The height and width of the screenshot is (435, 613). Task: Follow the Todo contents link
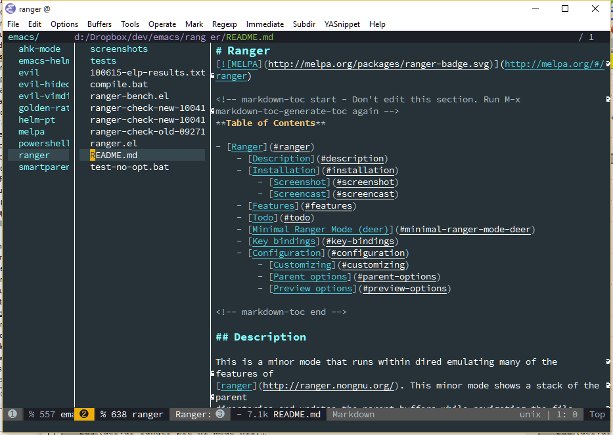(263, 218)
